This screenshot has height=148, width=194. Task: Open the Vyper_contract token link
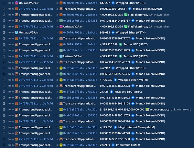159,110
